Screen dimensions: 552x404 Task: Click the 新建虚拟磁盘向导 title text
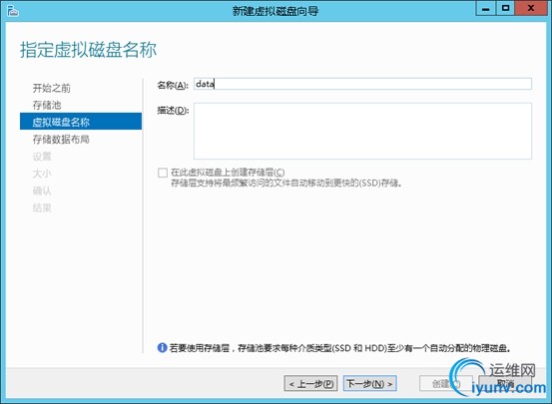tap(276, 11)
